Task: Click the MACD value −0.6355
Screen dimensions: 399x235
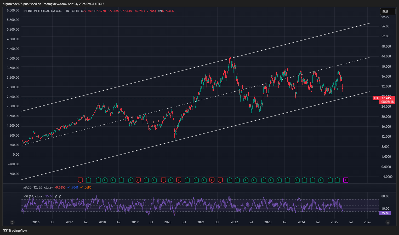Action: (x=60, y=187)
